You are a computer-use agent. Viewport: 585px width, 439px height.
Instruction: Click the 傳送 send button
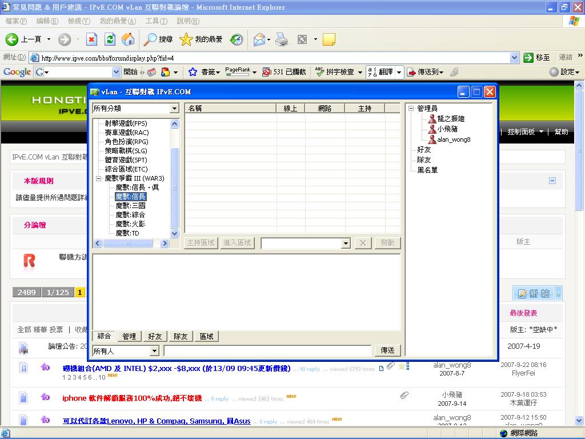(x=387, y=350)
